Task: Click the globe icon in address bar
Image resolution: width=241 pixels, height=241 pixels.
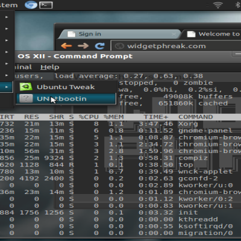Action: pos(119,46)
